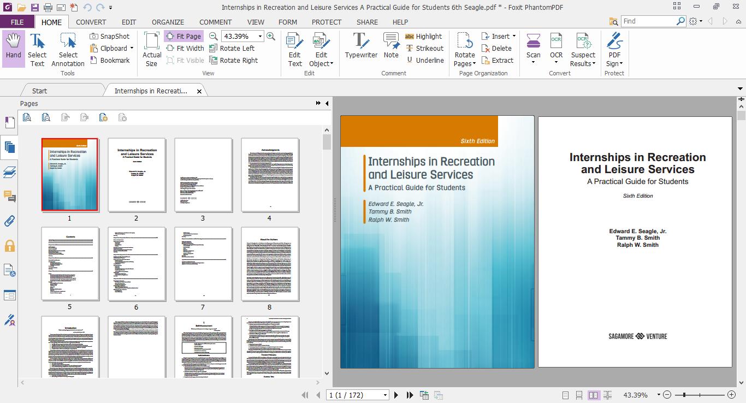Viewport: 746px width, 403px height.
Task: Add a Note comment
Action: coord(391,45)
